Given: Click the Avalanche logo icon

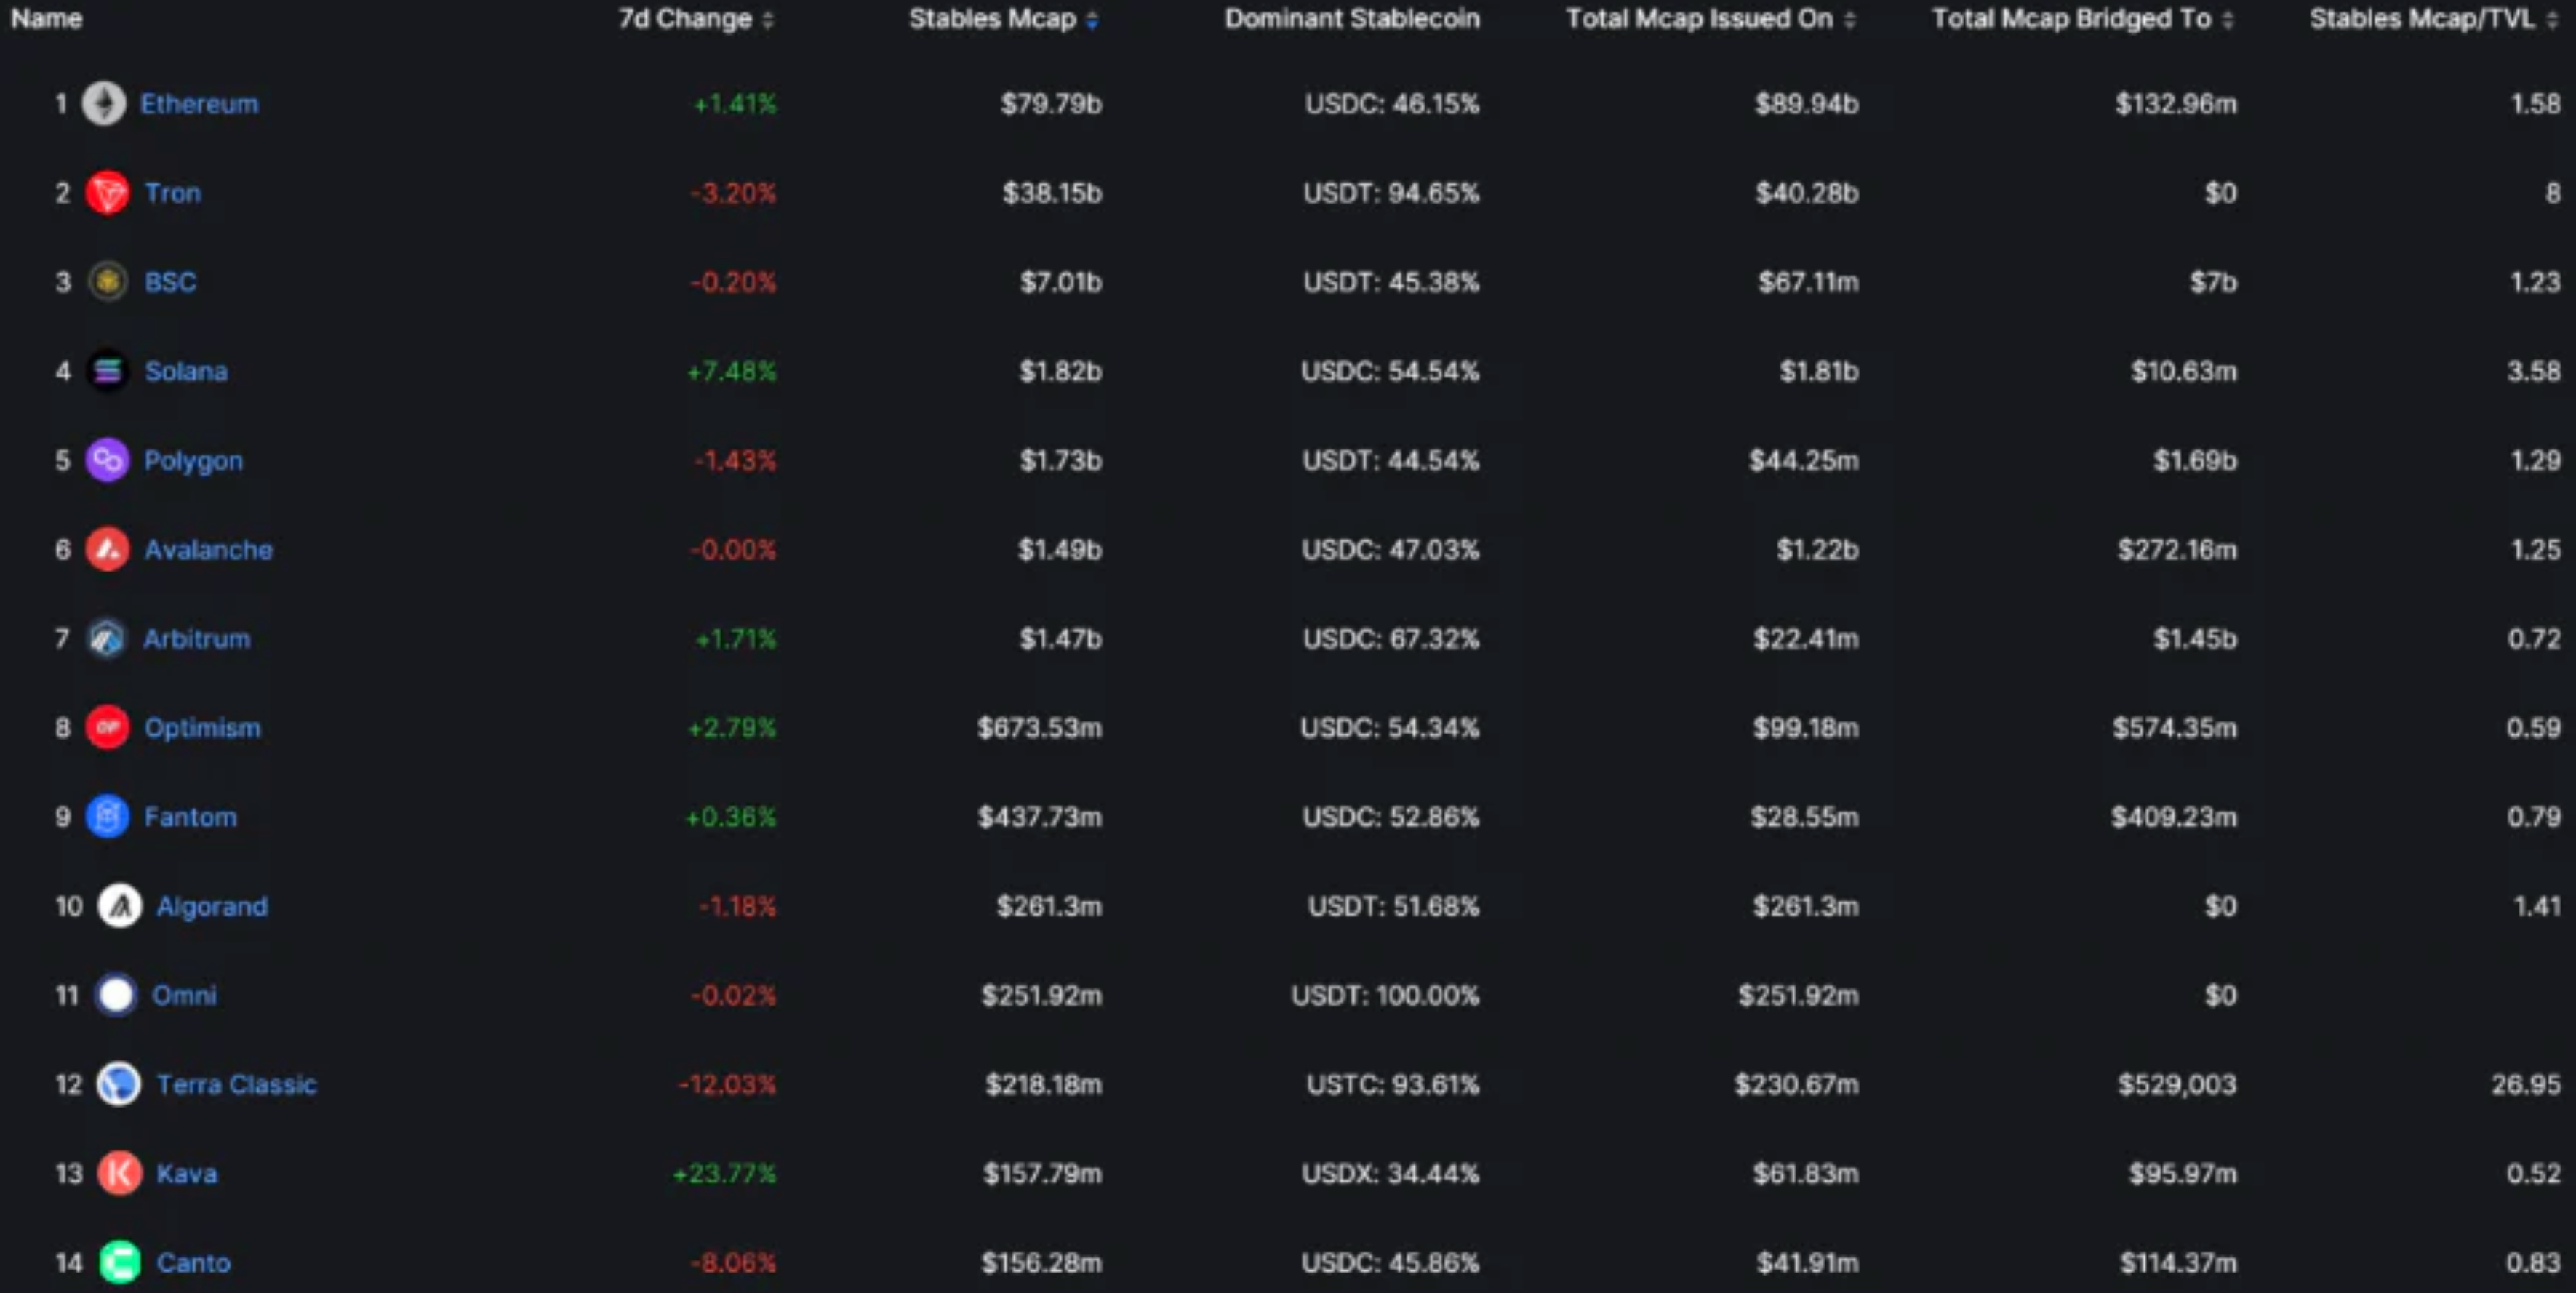Looking at the screenshot, I should [x=107, y=549].
